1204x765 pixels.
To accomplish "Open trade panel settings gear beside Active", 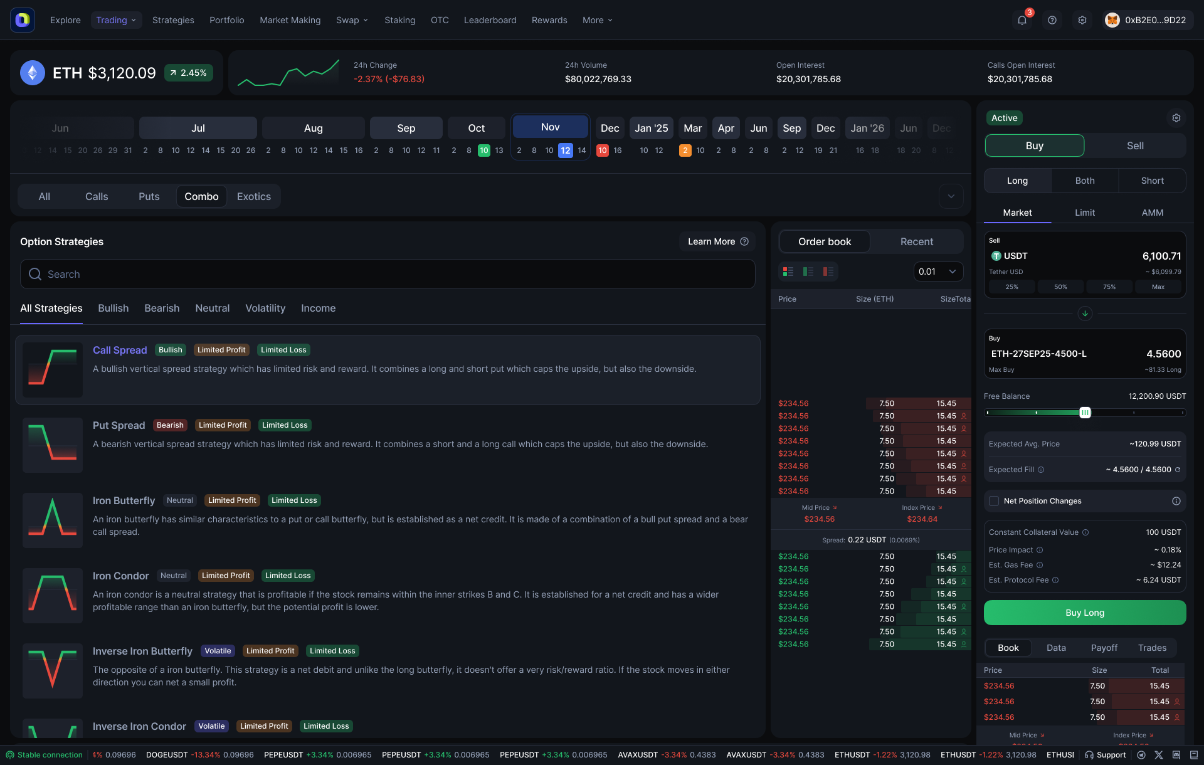I will [x=1176, y=118].
